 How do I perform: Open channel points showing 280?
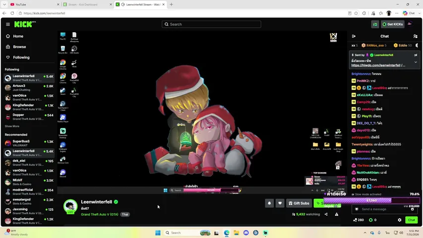(x=359, y=220)
